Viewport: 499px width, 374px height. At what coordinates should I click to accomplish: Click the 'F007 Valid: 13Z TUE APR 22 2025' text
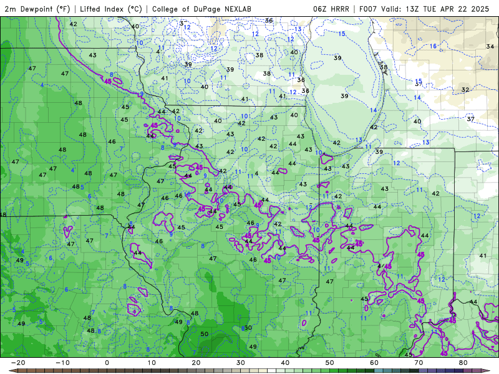click(424, 9)
